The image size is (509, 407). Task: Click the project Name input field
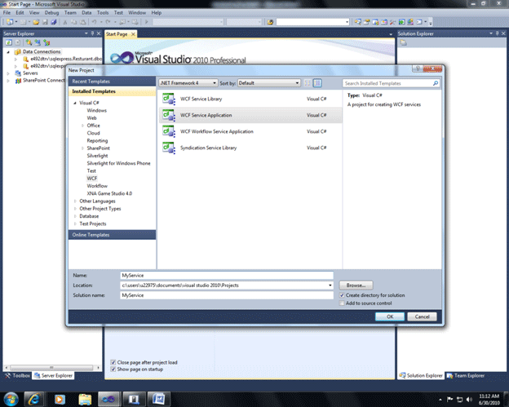click(227, 276)
